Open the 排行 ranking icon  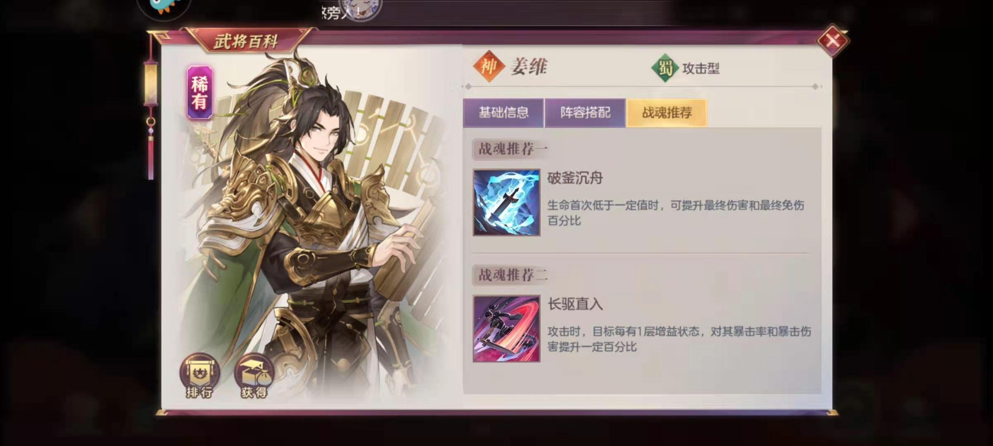[199, 376]
